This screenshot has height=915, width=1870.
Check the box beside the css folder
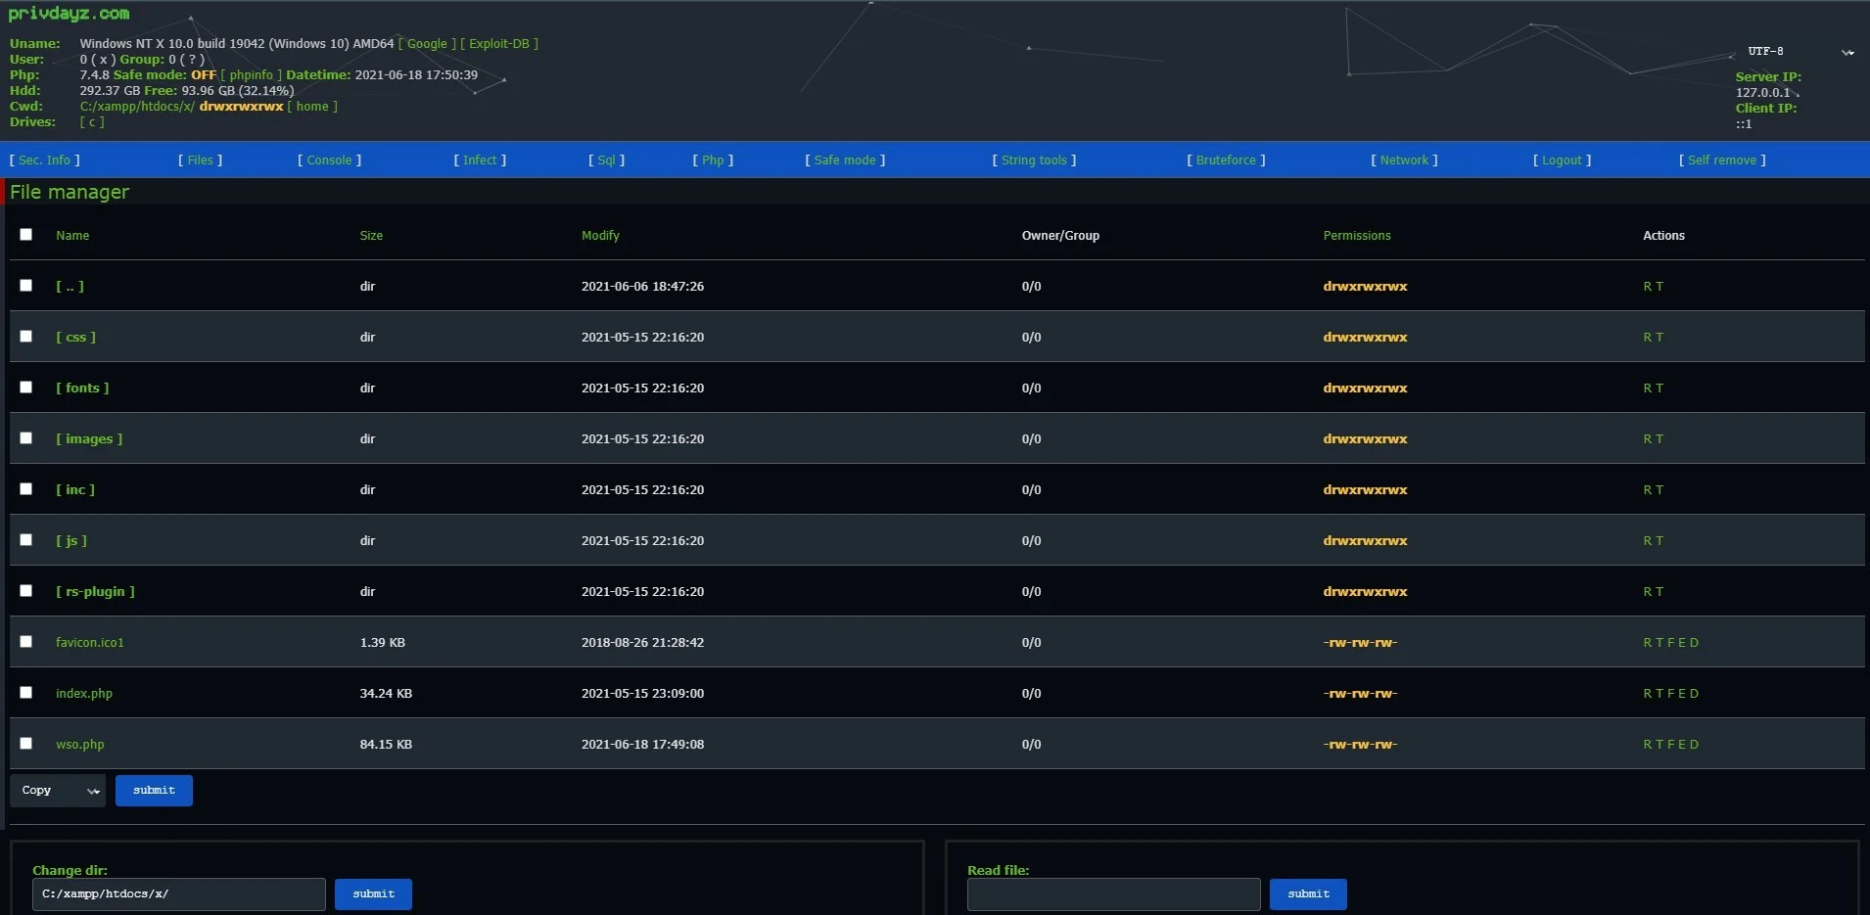tap(26, 337)
